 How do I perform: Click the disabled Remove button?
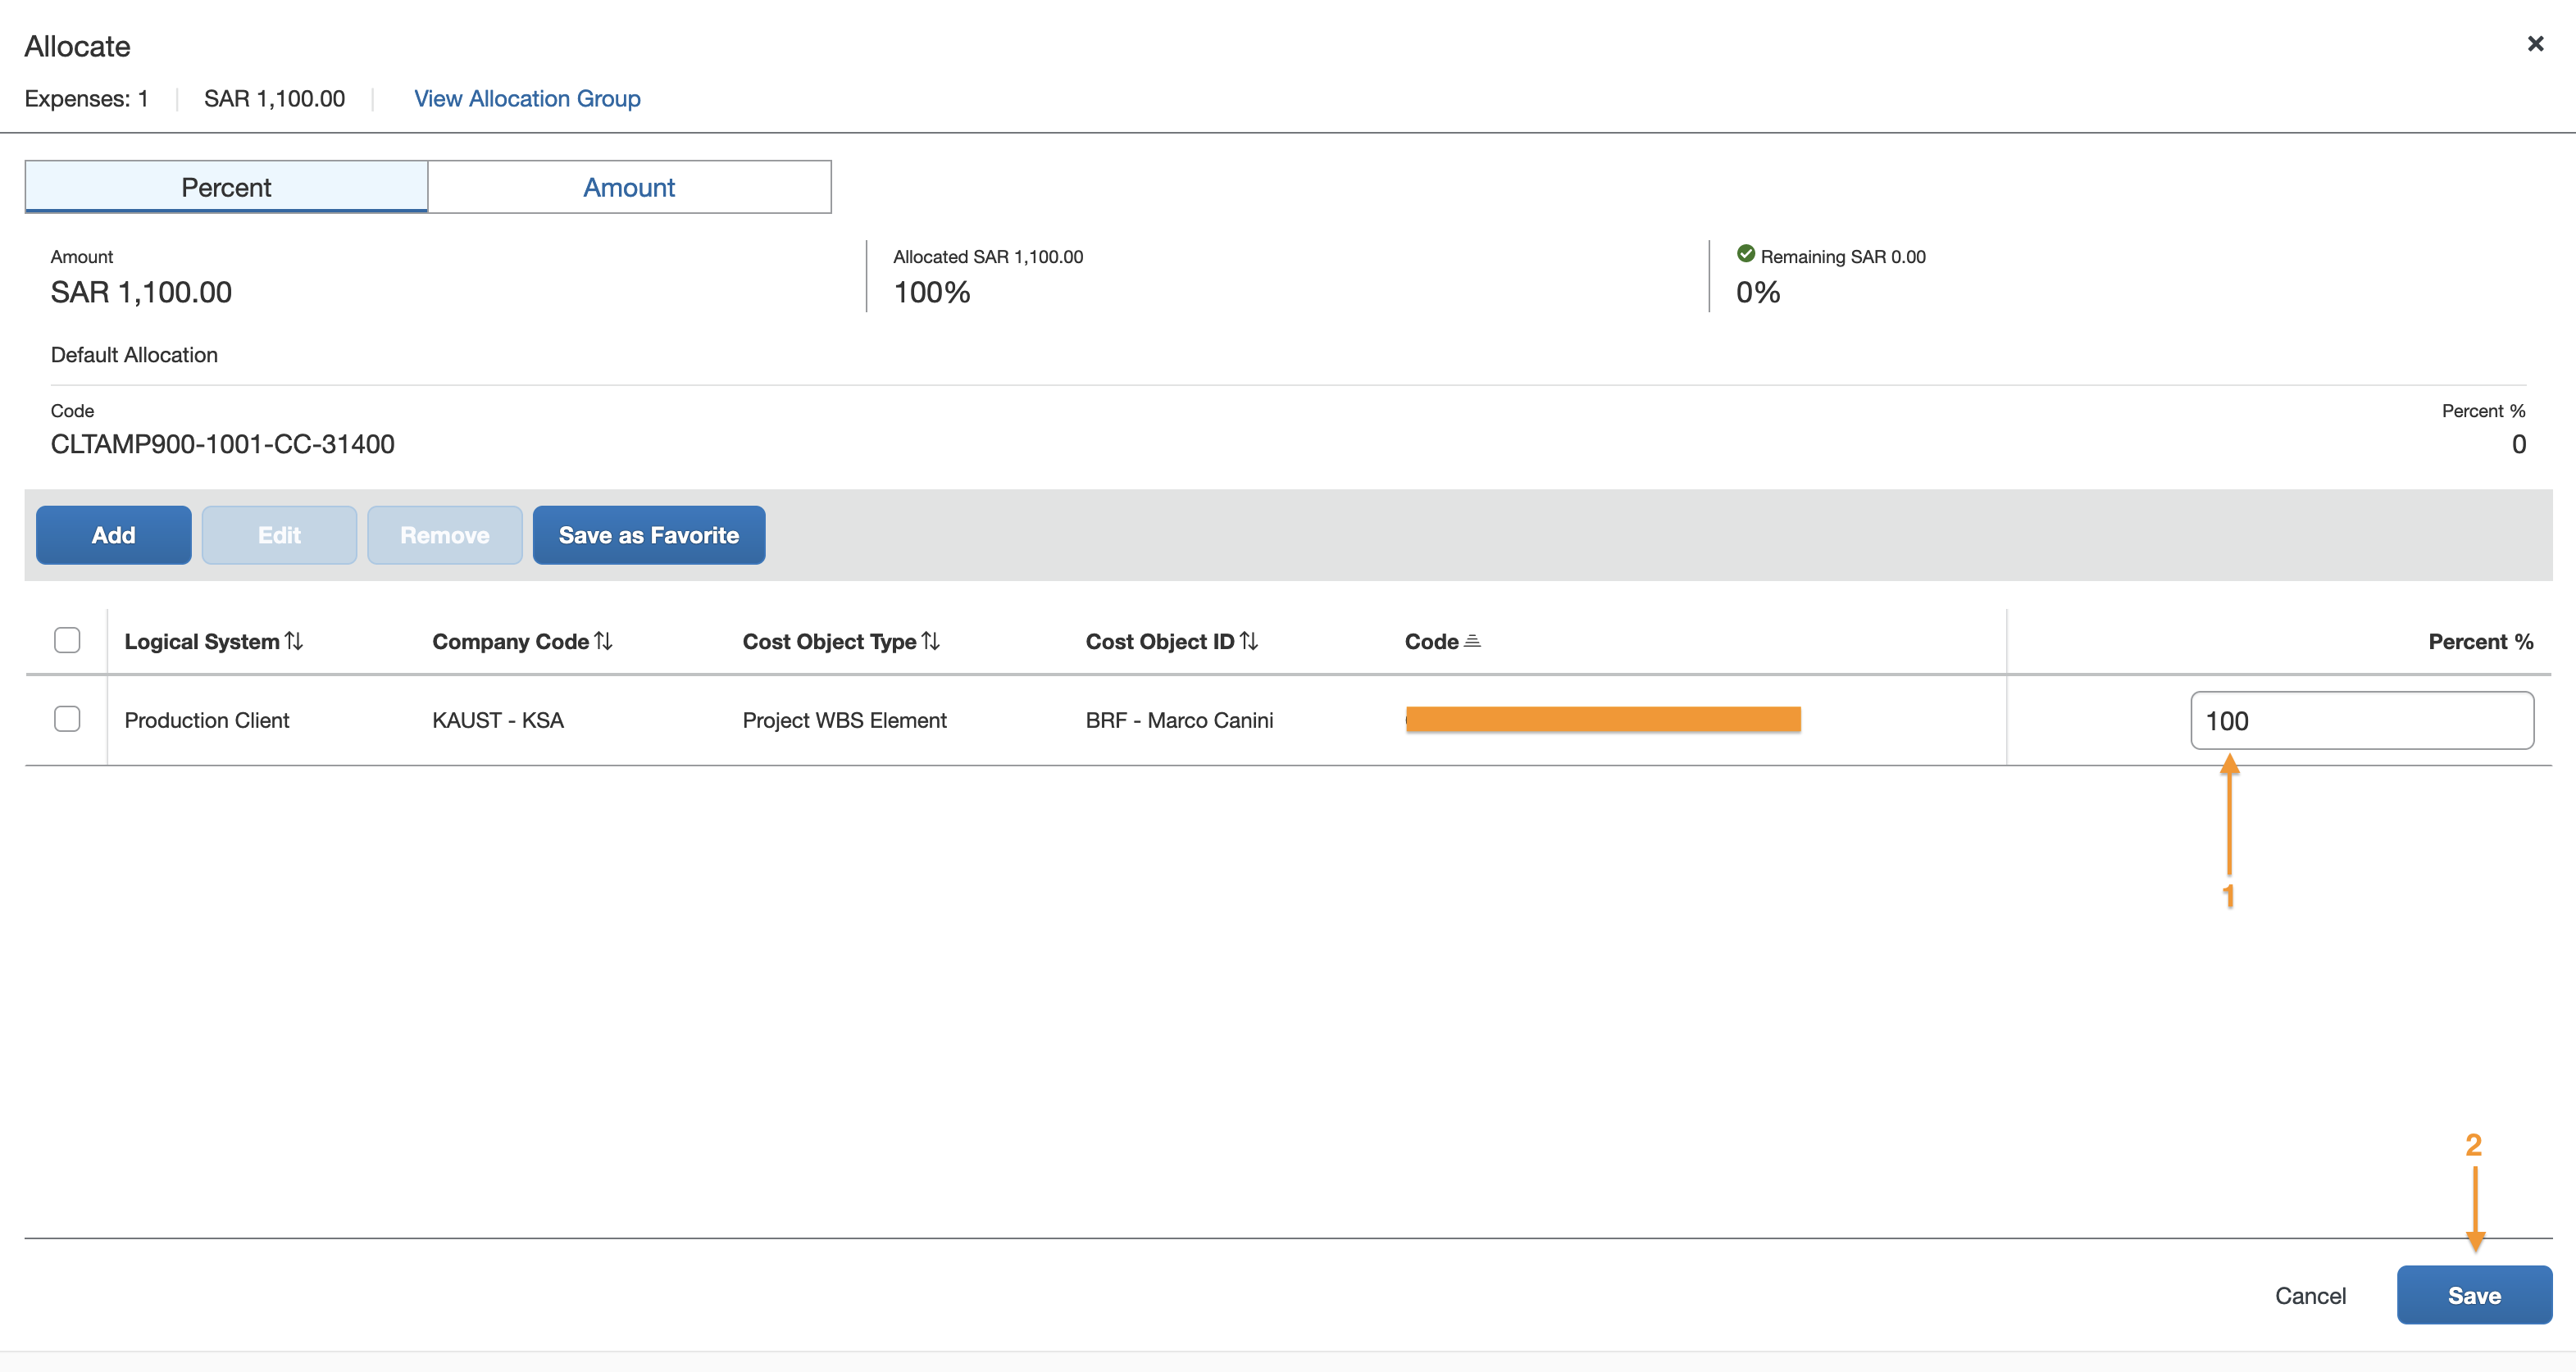(444, 535)
